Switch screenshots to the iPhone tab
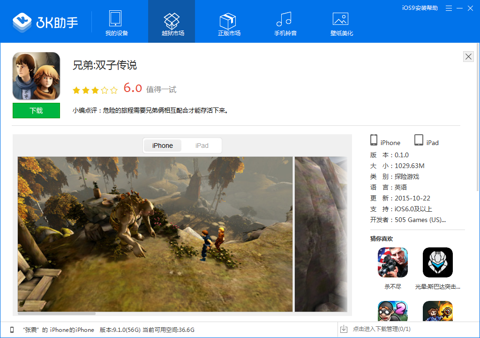 coord(163,146)
